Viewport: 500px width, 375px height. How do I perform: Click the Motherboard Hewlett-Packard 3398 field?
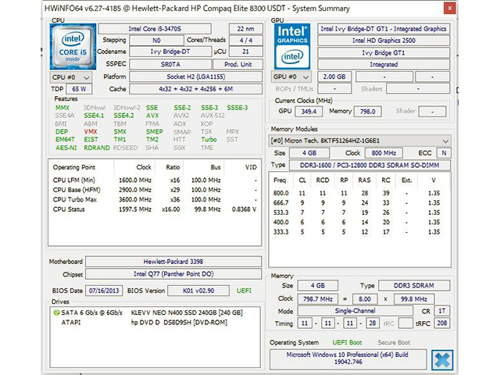pyautogui.click(x=173, y=262)
